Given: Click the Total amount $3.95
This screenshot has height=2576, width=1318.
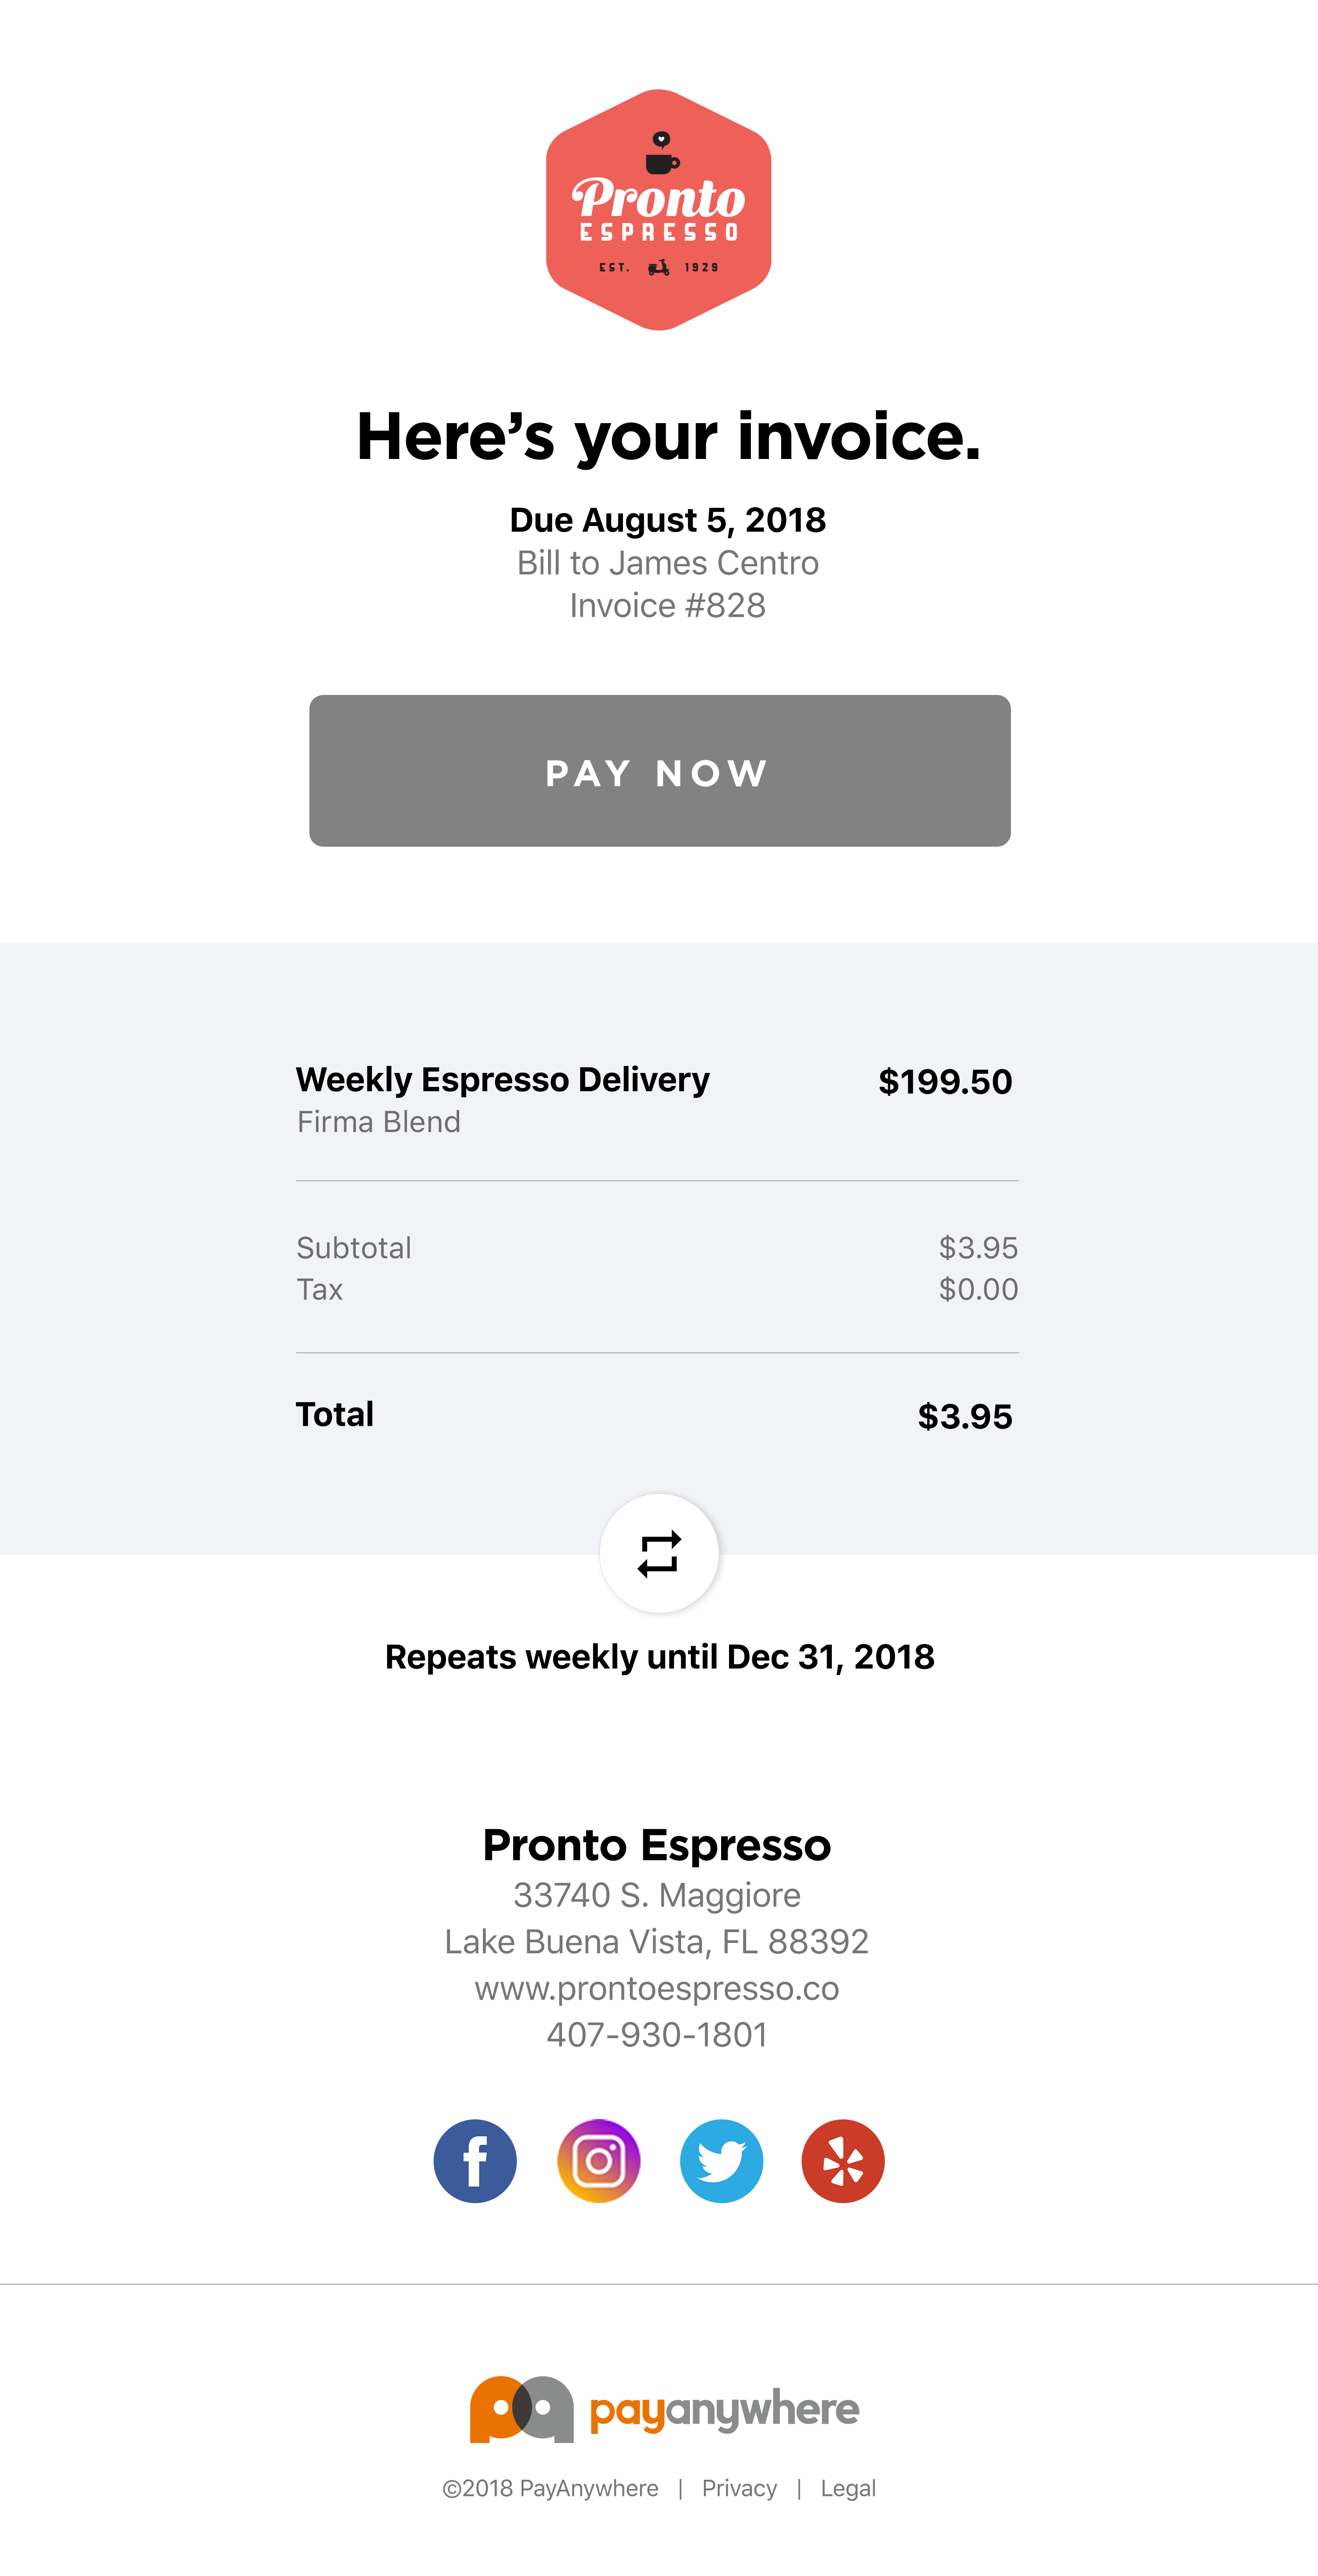Looking at the screenshot, I should click(x=964, y=1416).
